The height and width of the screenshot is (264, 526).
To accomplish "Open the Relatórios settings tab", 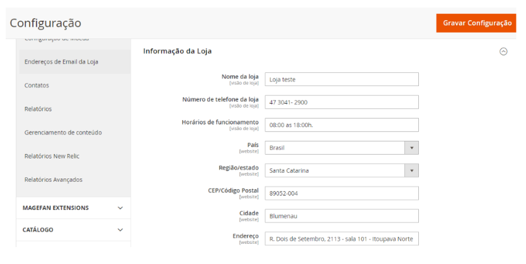I will point(38,109).
